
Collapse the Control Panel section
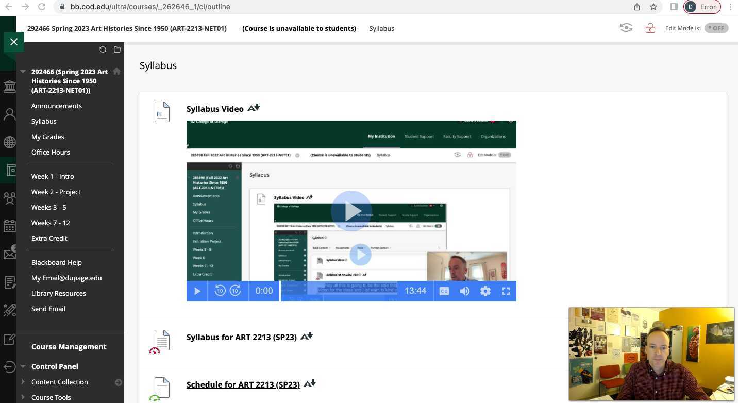coord(23,366)
